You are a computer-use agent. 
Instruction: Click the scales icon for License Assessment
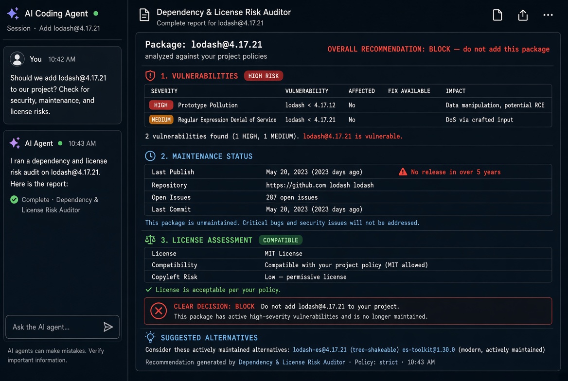pos(150,240)
